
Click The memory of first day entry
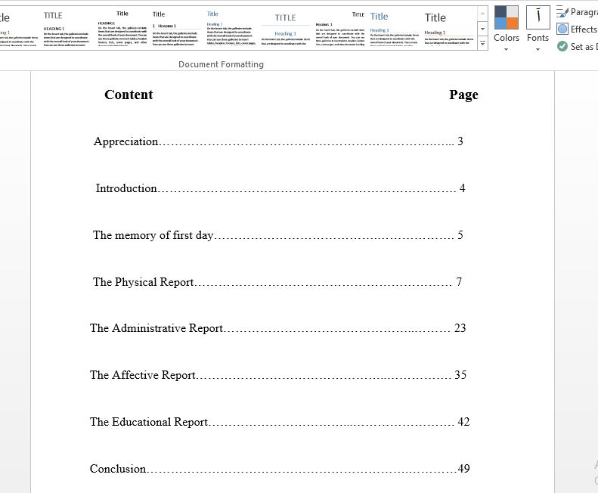[x=153, y=235]
